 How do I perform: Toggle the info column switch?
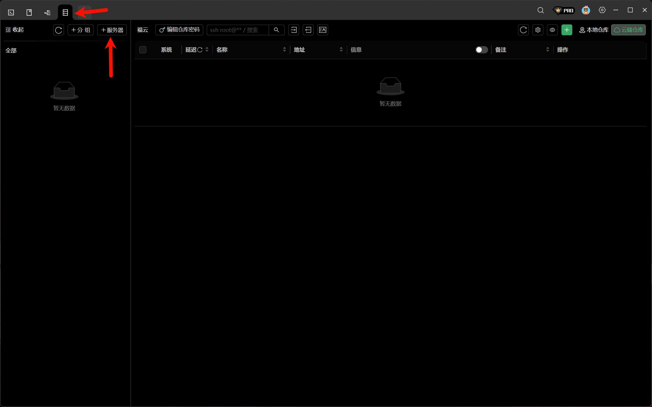tap(481, 50)
